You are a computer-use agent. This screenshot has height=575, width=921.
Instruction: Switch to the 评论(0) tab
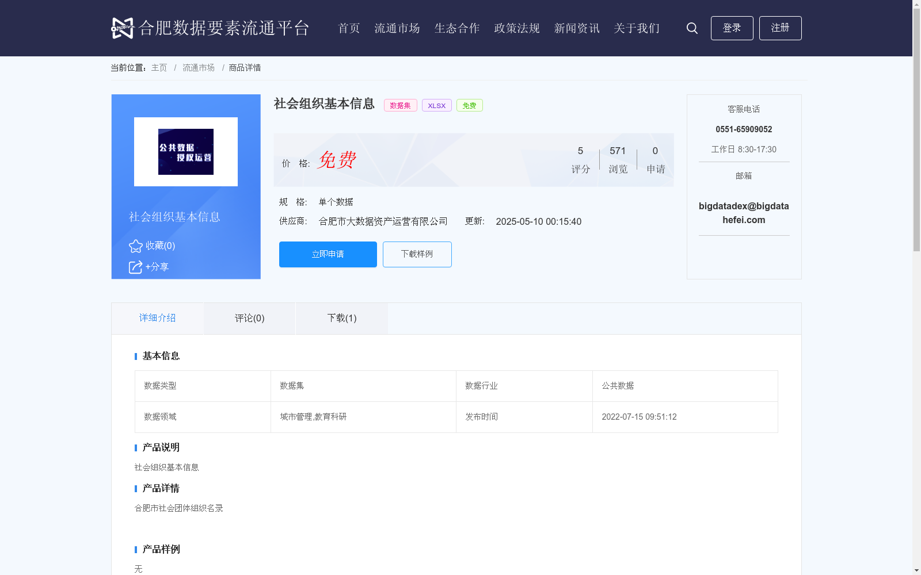[250, 318]
